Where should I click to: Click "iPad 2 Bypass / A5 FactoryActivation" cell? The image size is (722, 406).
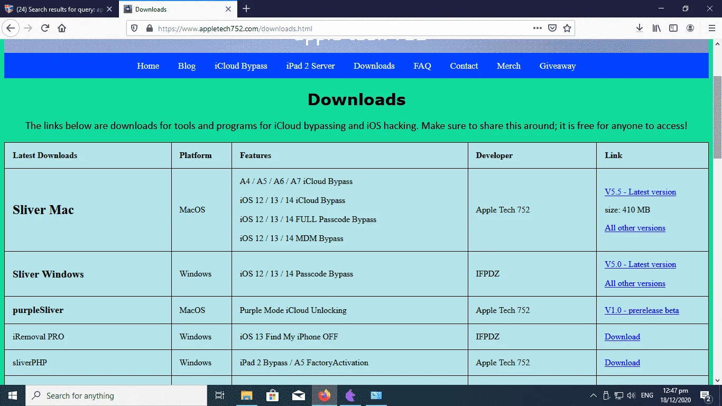click(x=304, y=363)
